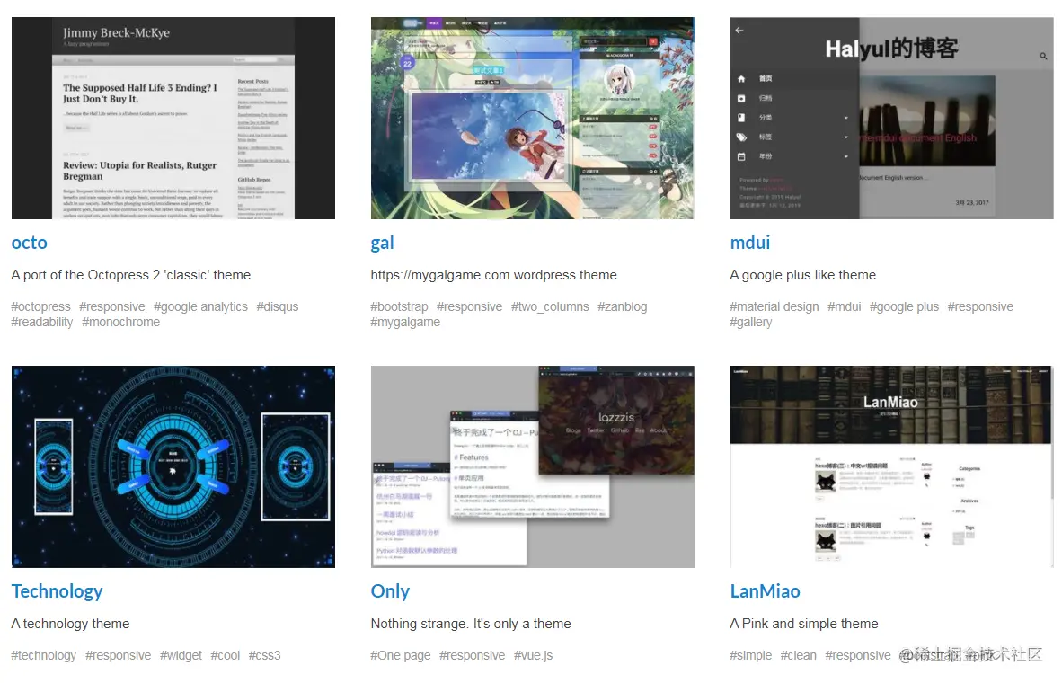Click the mdui theme title link

click(749, 243)
